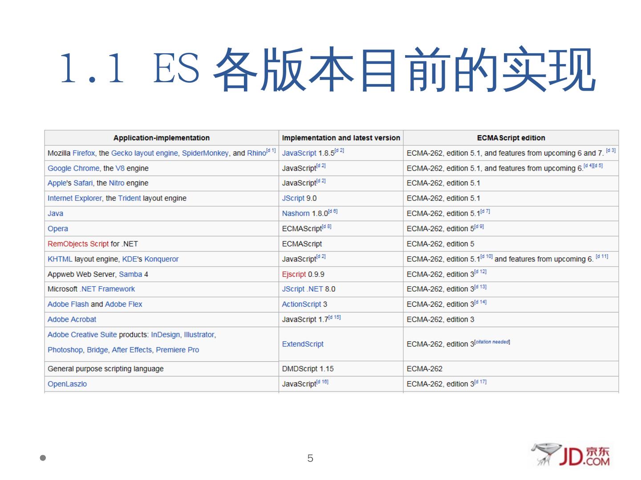This screenshot has height=480, width=641.
Task: Open the Adobe Flex link
Action: [123, 304]
